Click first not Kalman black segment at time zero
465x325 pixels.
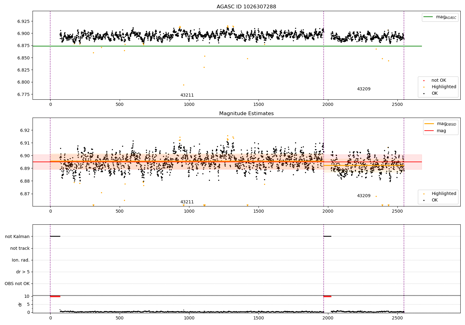[x=55, y=236]
